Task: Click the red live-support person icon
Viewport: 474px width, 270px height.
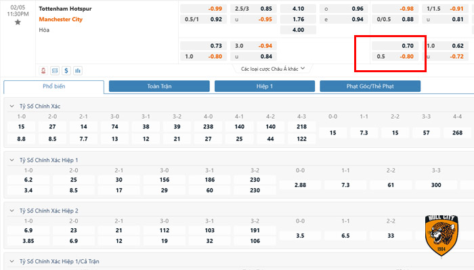Action: [44, 70]
